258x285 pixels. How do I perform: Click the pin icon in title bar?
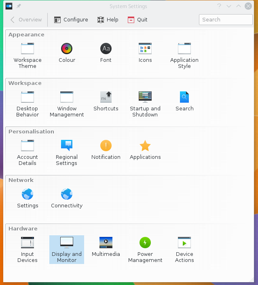19,6
